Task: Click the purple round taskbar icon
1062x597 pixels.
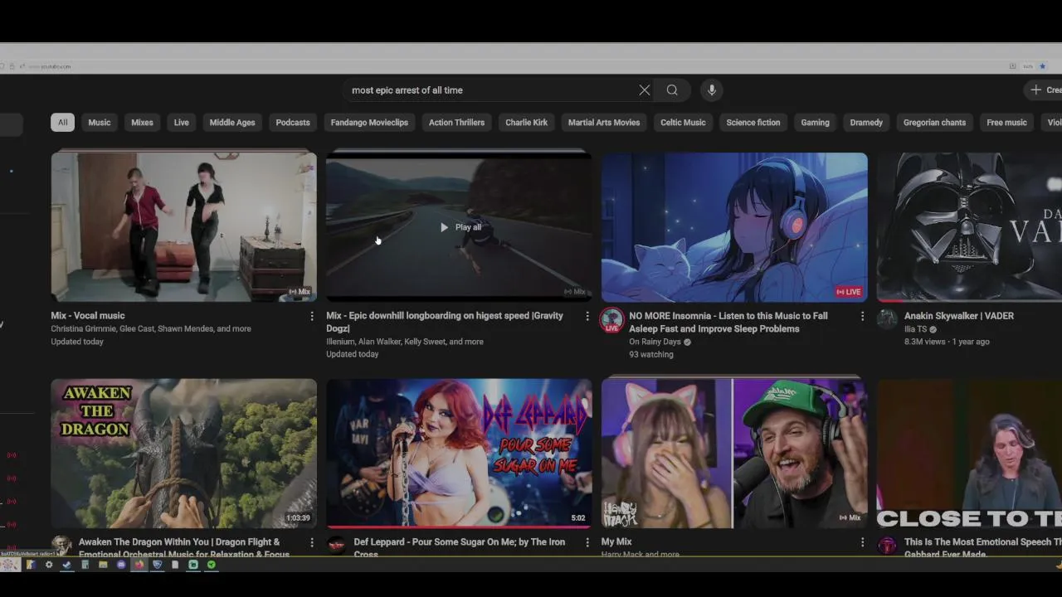Action: [x=121, y=565]
